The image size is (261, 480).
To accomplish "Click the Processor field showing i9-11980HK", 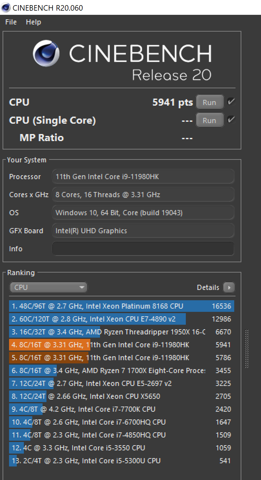I will 143,177.
